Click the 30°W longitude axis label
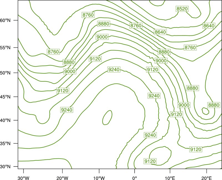 [x=23, y=178]
